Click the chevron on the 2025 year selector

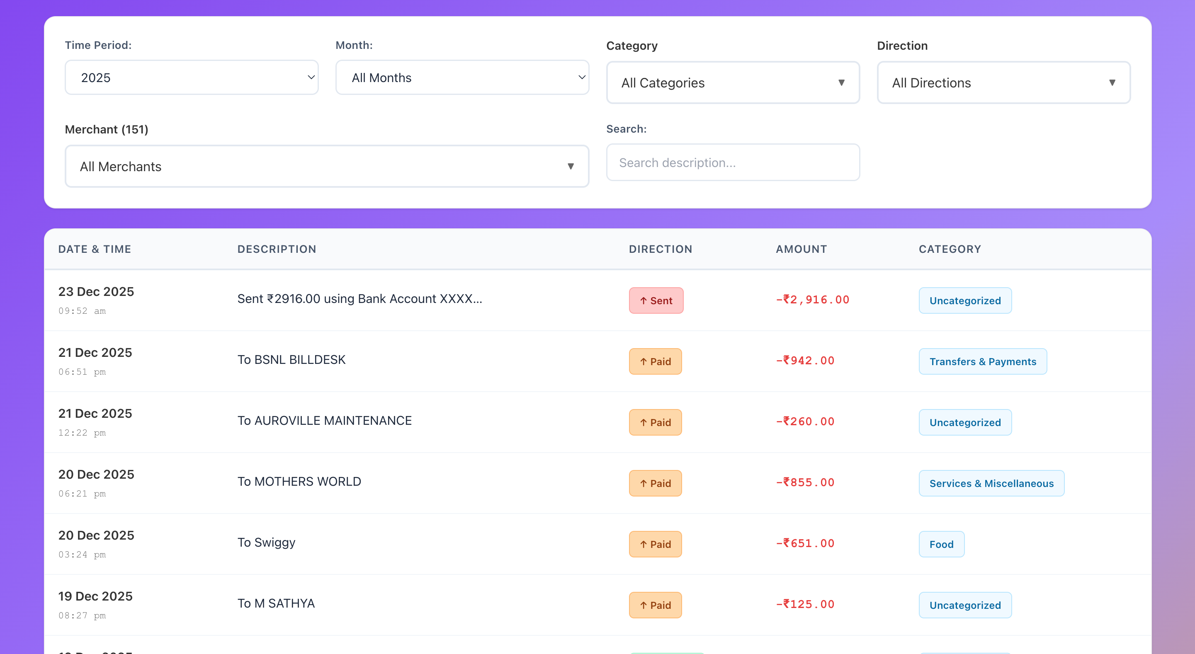[312, 77]
